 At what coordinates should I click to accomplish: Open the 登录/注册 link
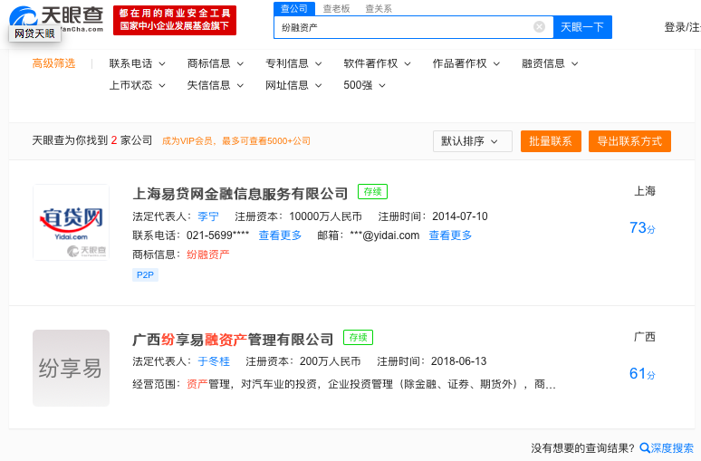682,27
